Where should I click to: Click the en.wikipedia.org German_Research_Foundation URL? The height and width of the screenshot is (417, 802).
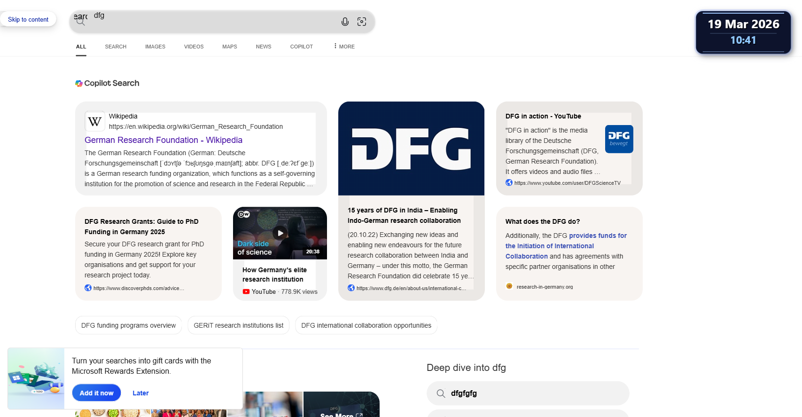[196, 126]
